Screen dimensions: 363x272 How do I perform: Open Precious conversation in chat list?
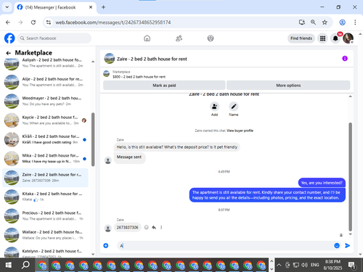(45, 215)
